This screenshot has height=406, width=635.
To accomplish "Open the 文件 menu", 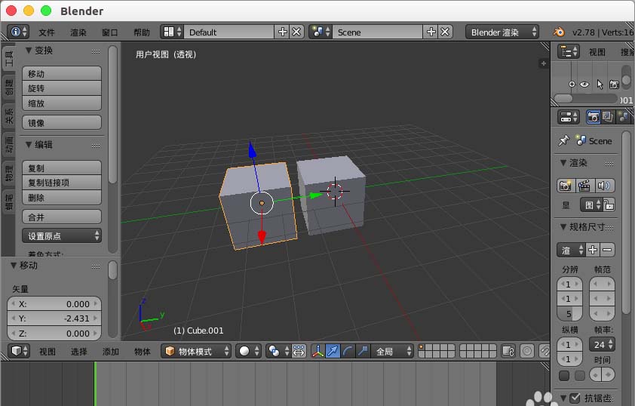I will point(47,32).
